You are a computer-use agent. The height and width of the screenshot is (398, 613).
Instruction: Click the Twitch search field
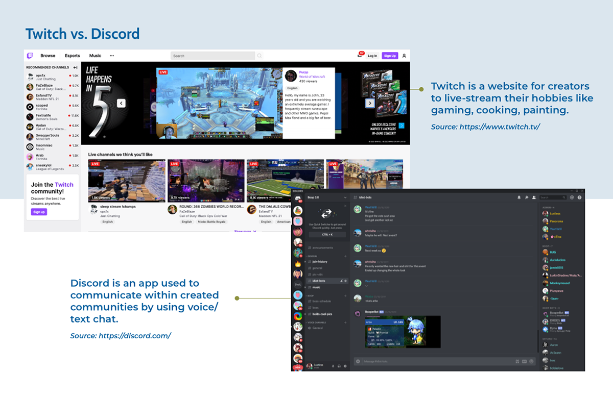213,56
